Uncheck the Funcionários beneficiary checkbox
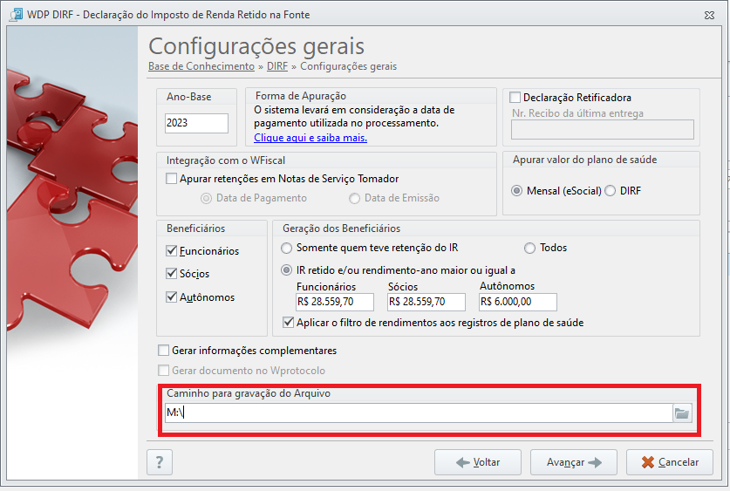Screen dimensions: 730x491 click(171, 251)
